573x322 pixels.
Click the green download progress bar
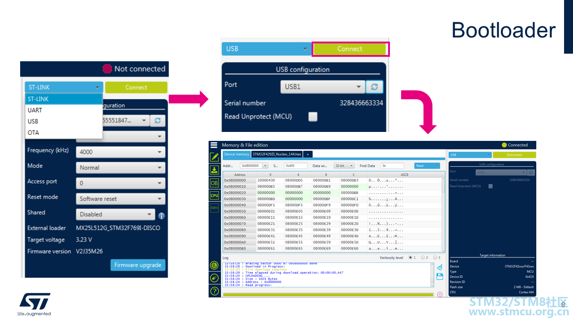[328, 294]
